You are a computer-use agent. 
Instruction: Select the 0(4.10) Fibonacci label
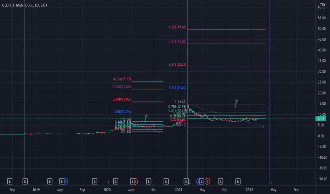(181, 125)
